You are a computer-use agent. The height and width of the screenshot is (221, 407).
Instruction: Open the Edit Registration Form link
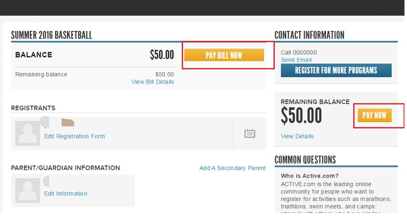[x=74, y=136]
